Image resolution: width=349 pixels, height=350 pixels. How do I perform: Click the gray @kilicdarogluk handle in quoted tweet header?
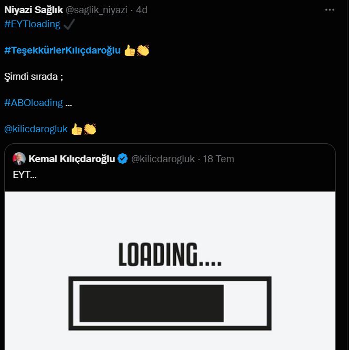tap(163, 159)
